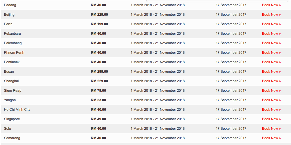Screen dimensions: 291x145
Task: Select the RM 53.00 Yangon price
Action: click(98, 100)
